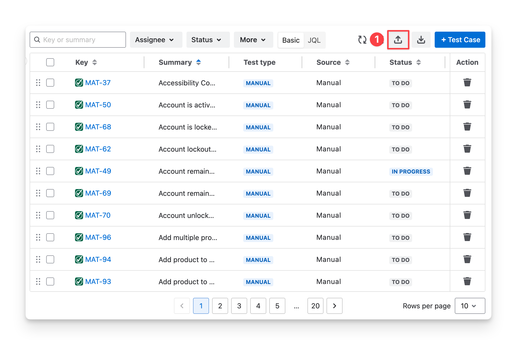Delete test case MAT-70
This screenshot has width=517, height=345.
tap(467, 215)
